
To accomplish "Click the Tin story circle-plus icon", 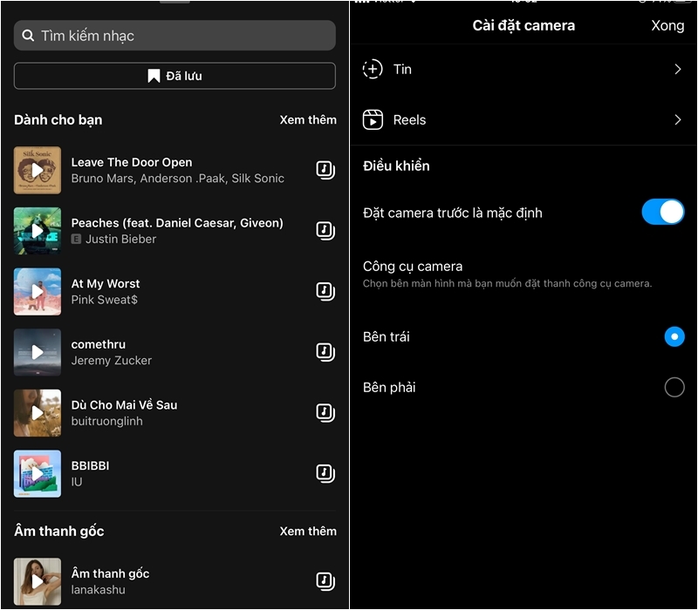I will [x=373, y=70].
